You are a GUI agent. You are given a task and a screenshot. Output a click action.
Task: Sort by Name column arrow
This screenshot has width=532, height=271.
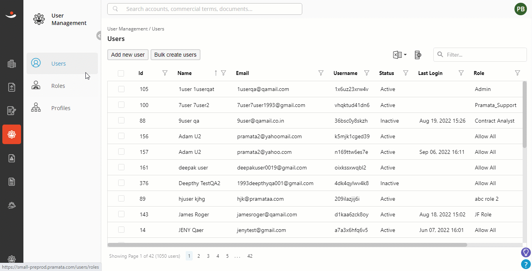pyautogui.click(x=216, y=73)
